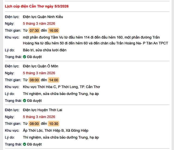Click area text Ấp Thới Lộc

click(55, 131)
